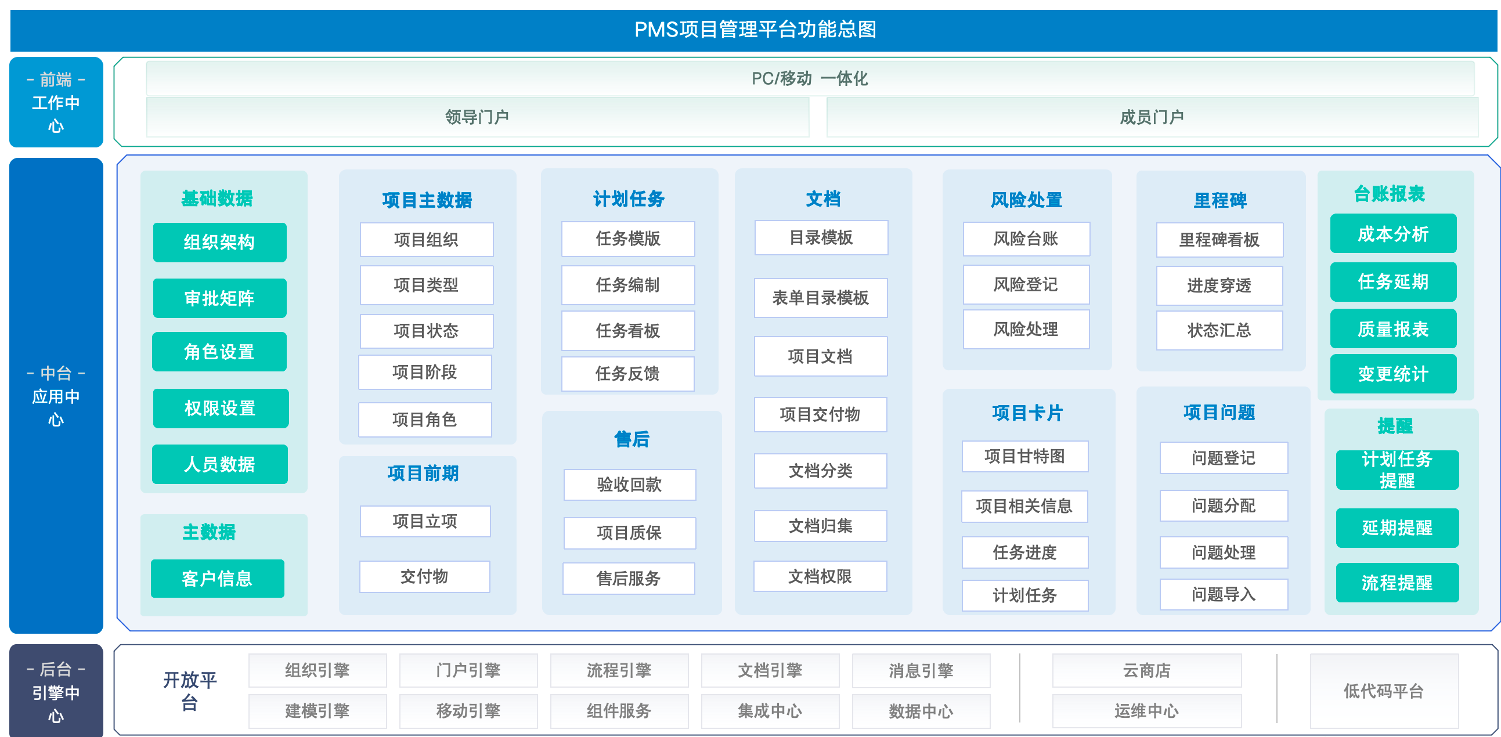Select 项目立项 under 项目前期
Image resolution: width=1501 pixels, height=737 pixels.
tap(425, 521)
